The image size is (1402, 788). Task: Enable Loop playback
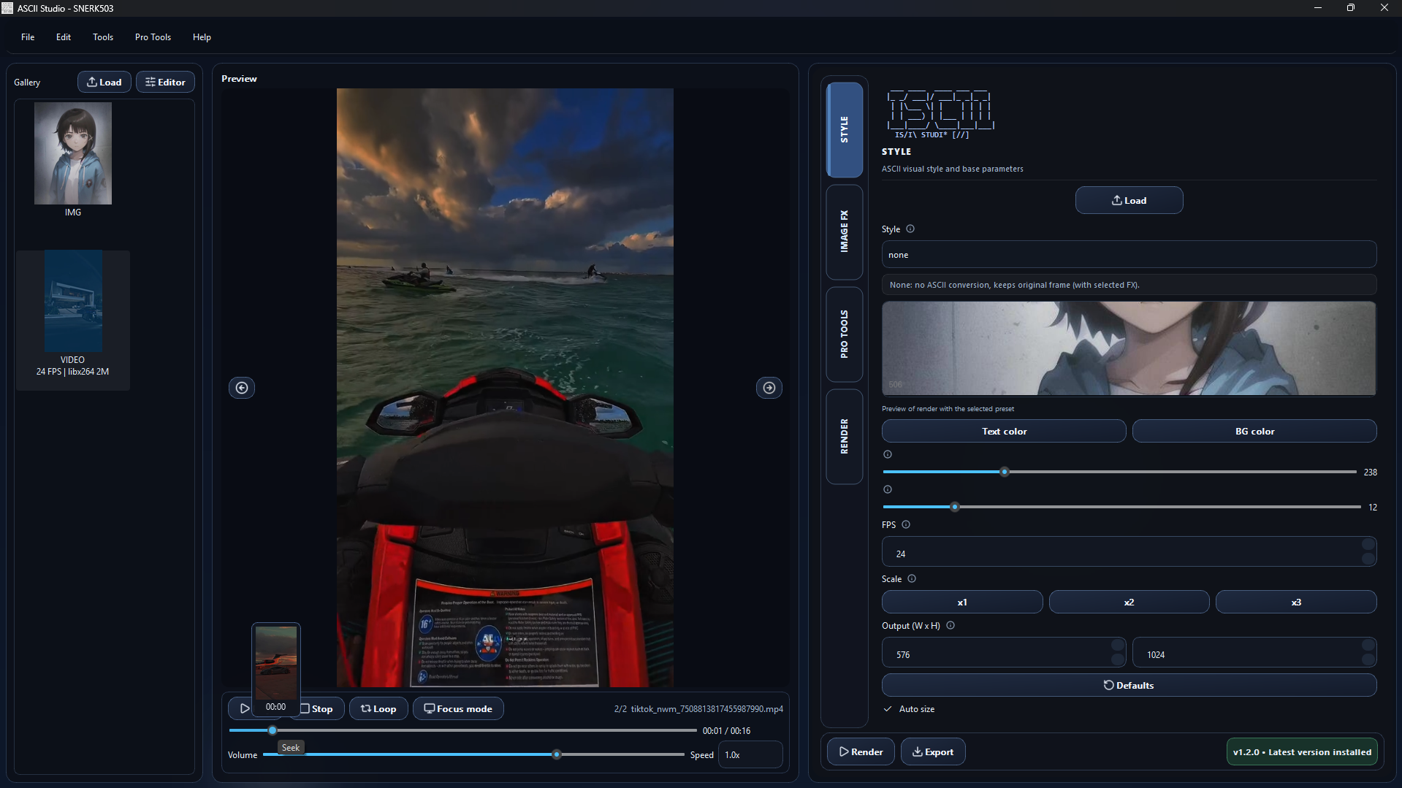[x=378, y=708]
